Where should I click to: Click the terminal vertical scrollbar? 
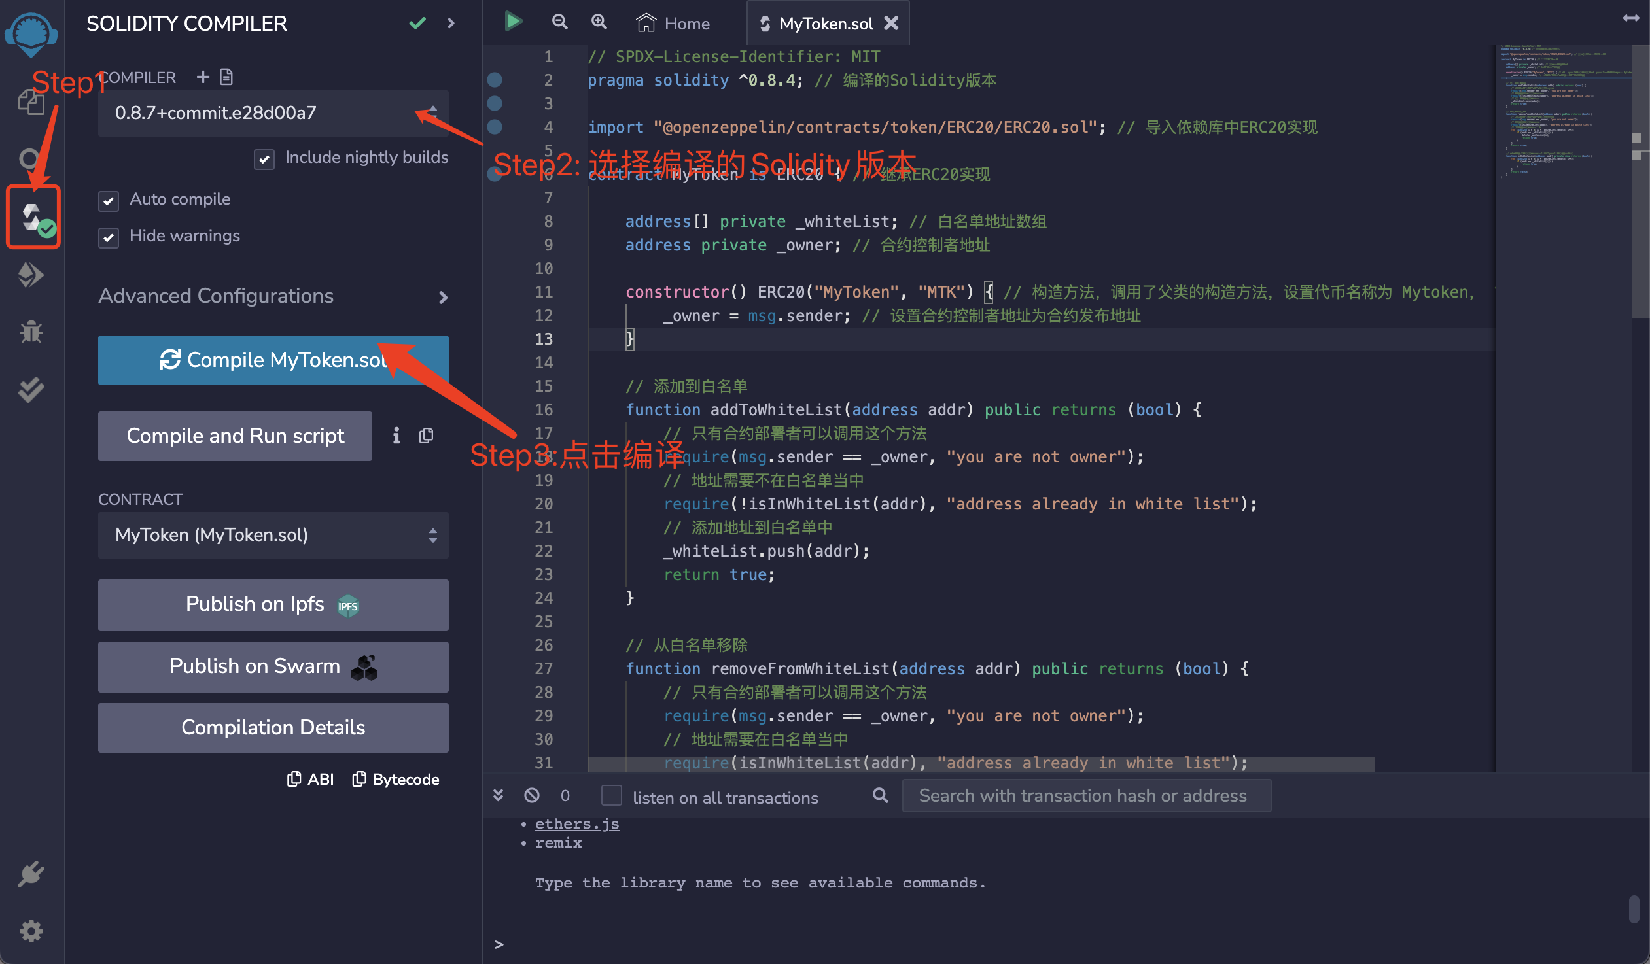(x=1634, y=910)
